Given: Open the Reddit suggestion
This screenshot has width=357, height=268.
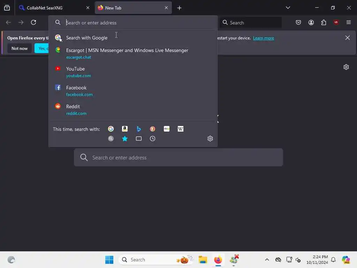Looking at the screenshot, I should 133,110.
